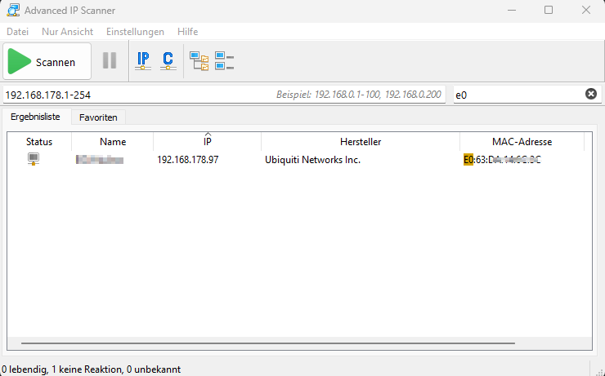This screenshot has width=605, height=376.
Task: Sort by the Status column header
Action: coord(39,142)
